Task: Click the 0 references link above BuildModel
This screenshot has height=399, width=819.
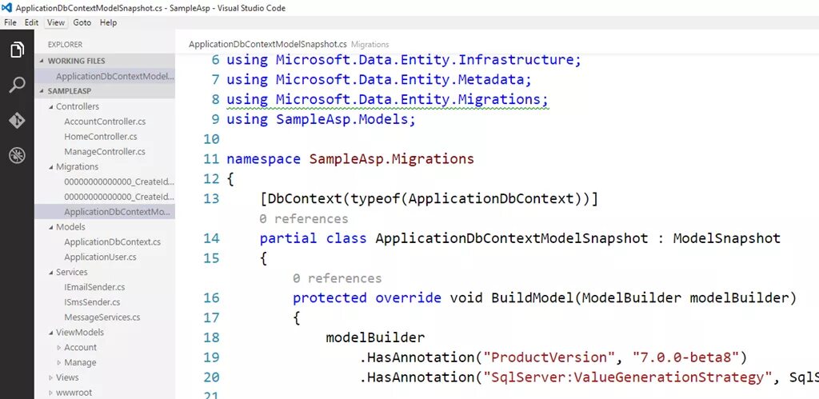Action: coord(337,278)
